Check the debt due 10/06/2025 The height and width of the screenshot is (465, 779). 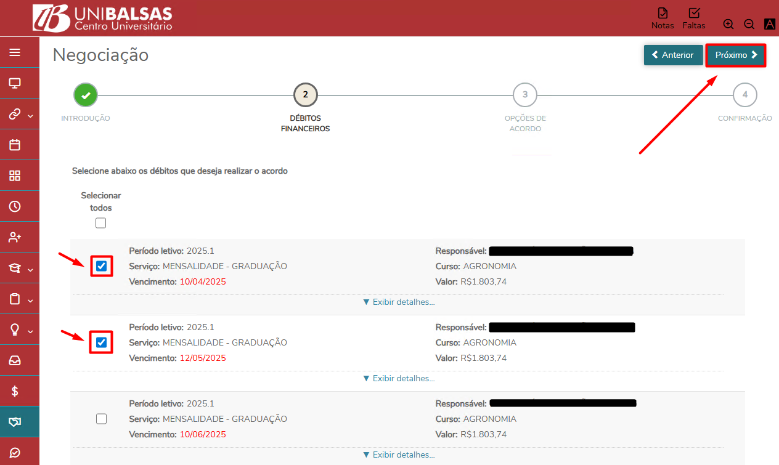[102, 419]
